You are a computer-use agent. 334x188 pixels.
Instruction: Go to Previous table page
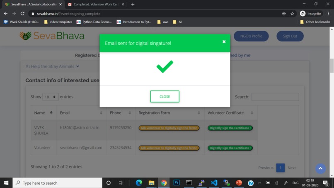coord(266,168)
